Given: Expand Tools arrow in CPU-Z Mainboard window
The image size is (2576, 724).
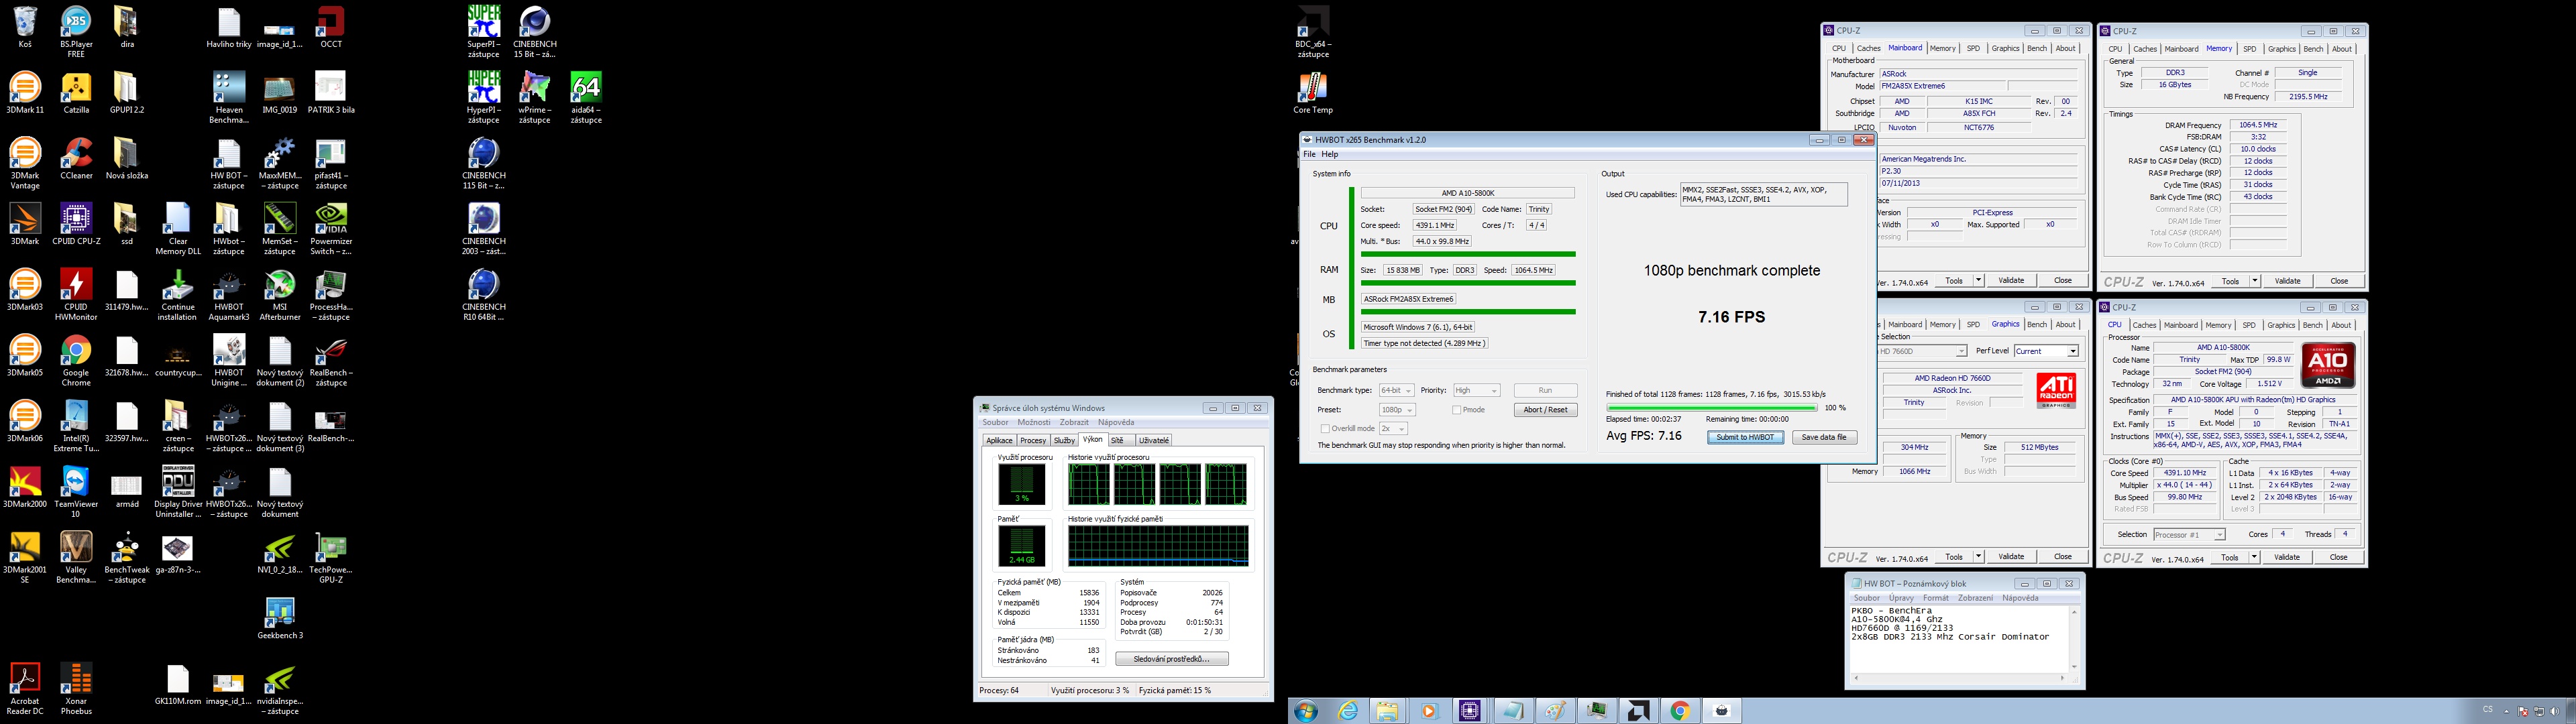Looking at the screenshot, I should pos(1978,281).
